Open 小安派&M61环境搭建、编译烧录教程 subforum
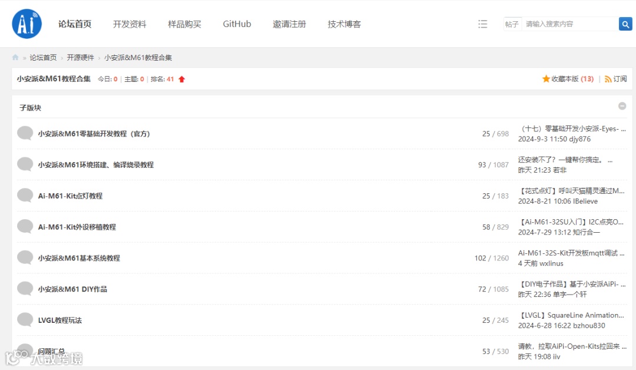 coord(96,165)
